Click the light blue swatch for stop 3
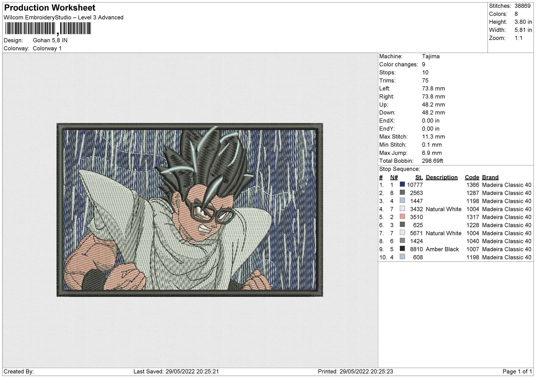 [x=402, y=201]
